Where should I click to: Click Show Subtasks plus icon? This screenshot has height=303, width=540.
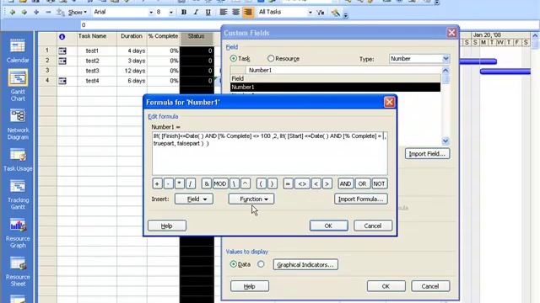point(36,13)
